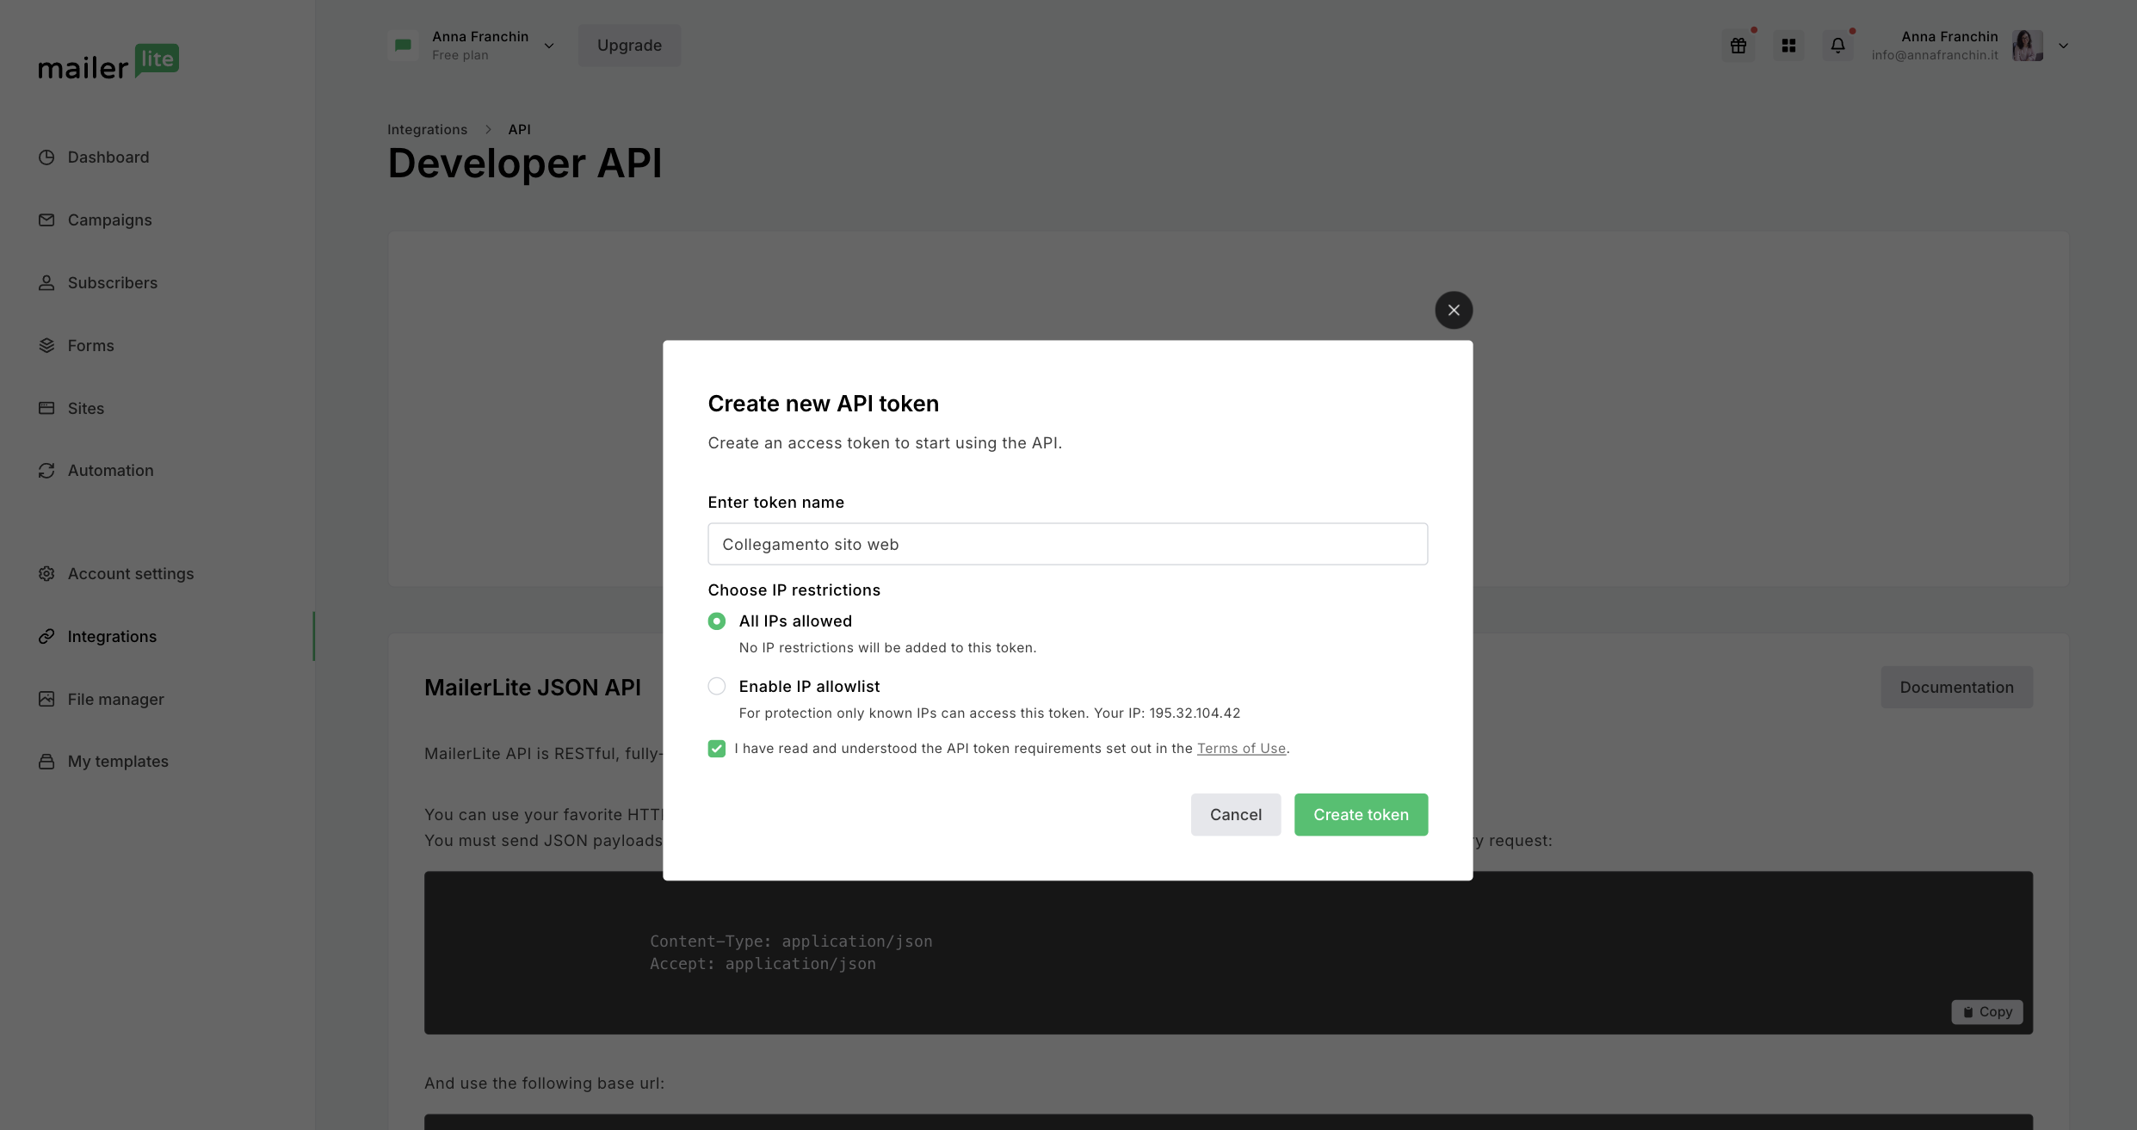Click the token name input field
The height and width of the screenshot is (1130, 2137).
[x=1067, y=544]
